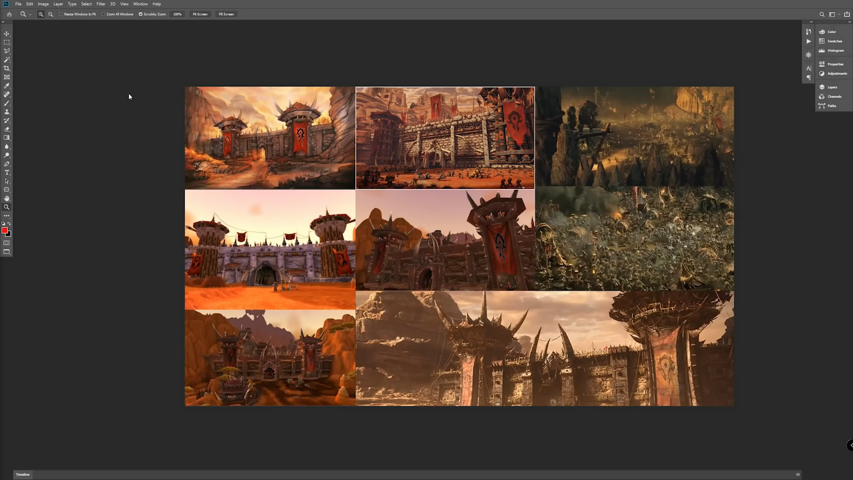Open the Filter menu
Viewport: 853px width, 480px height.
pos(101,4)
